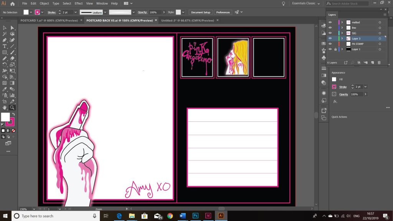Select the Type tool

coord(5,46)
